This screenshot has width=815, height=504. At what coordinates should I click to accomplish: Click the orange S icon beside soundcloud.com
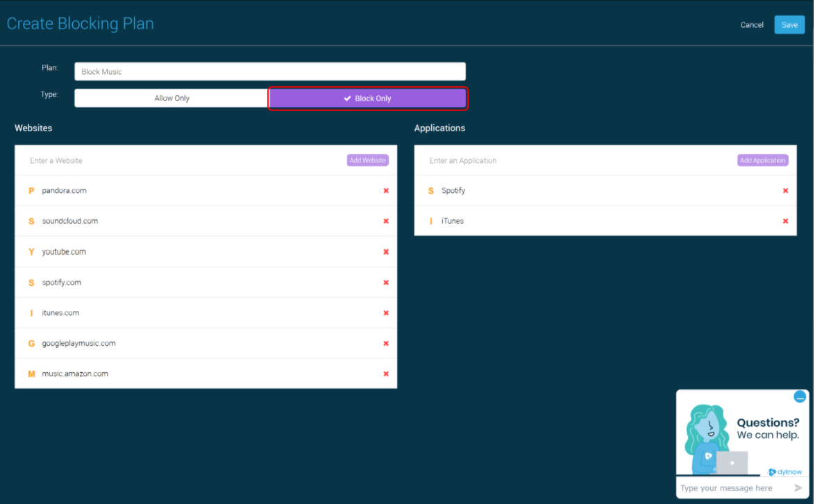click(x=31, y=221)
